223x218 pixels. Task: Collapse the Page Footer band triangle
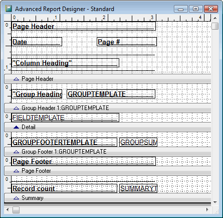[x=16, y=171]
